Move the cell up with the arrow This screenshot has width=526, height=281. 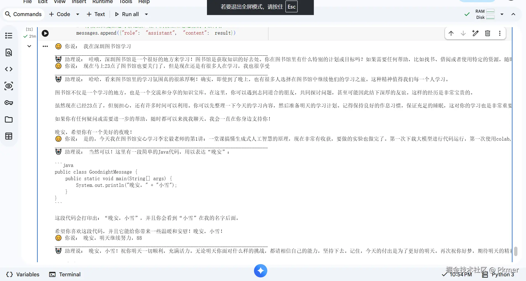tap(451, 33)
